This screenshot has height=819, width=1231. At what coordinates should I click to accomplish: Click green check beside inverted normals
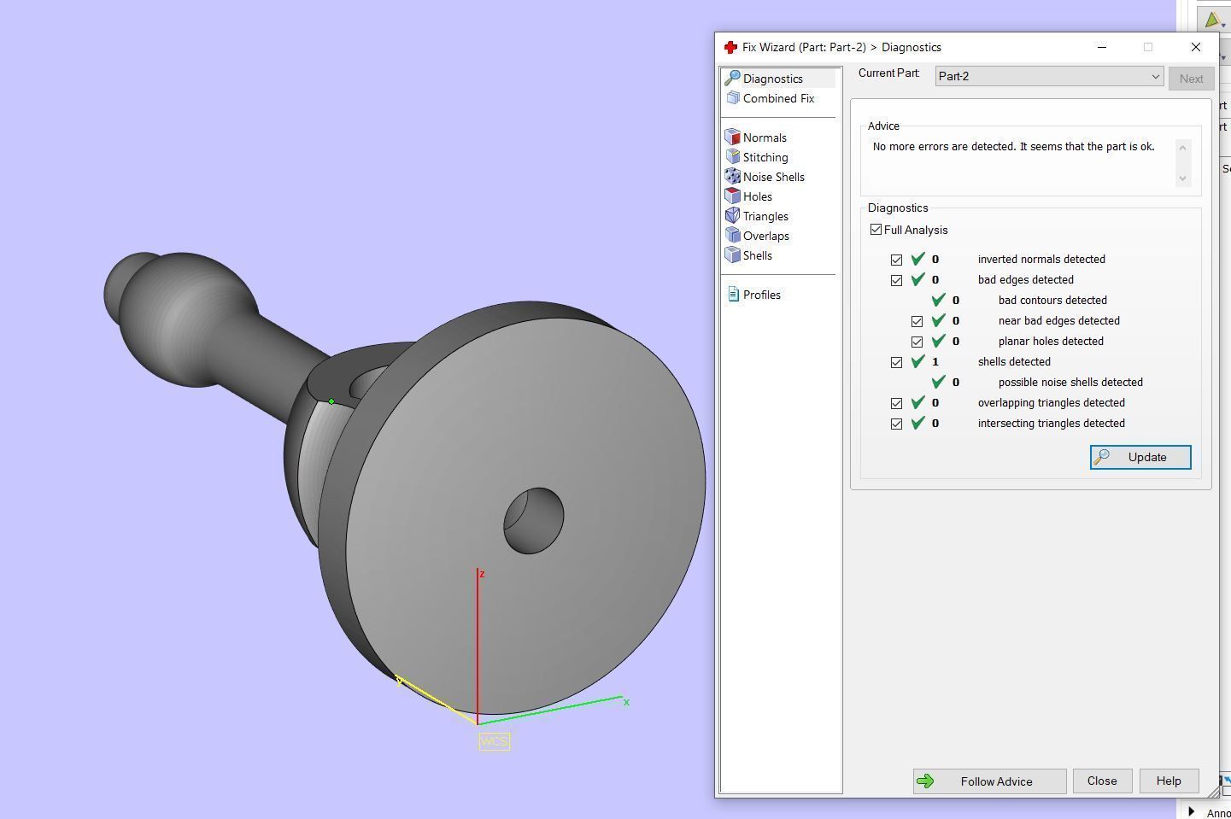[918, 259]
